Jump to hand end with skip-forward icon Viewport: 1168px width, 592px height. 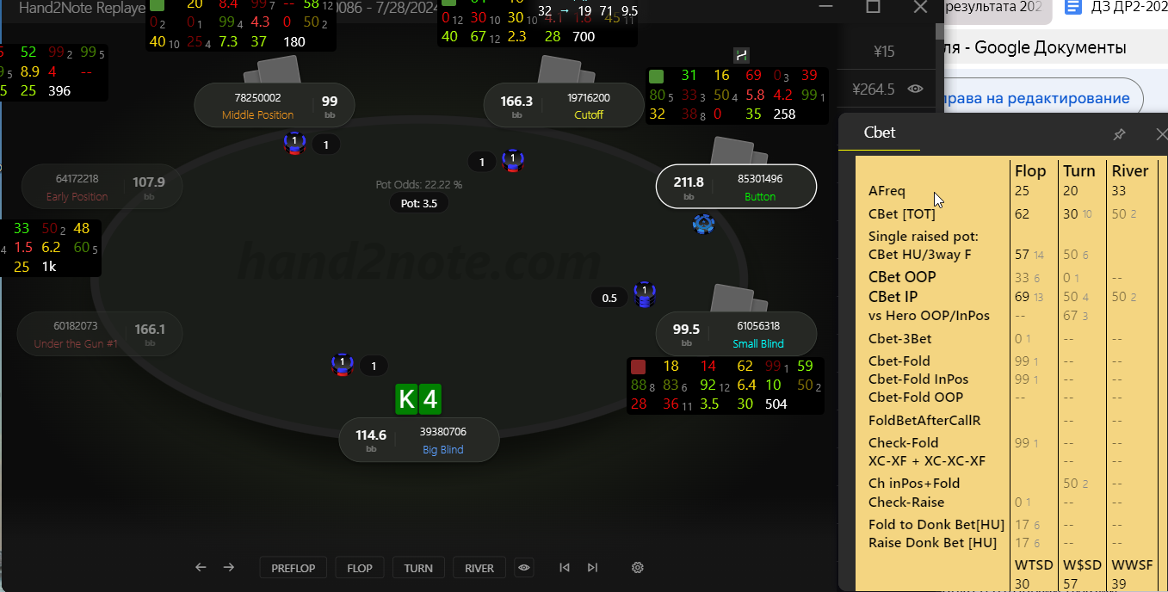click(592, 567)
